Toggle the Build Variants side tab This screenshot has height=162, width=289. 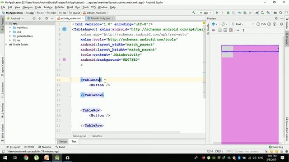[x=2, y=132]
